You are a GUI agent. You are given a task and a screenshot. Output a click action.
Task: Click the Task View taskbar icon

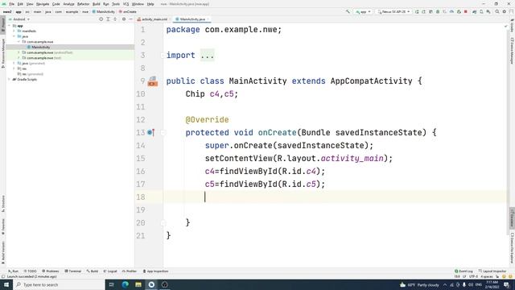tap(111, 284)
